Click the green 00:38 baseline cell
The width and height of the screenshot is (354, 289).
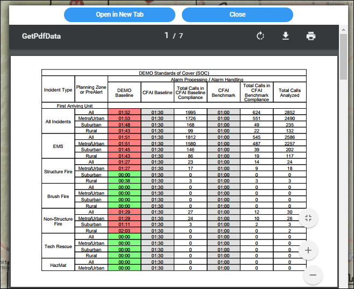pos(124,181)
